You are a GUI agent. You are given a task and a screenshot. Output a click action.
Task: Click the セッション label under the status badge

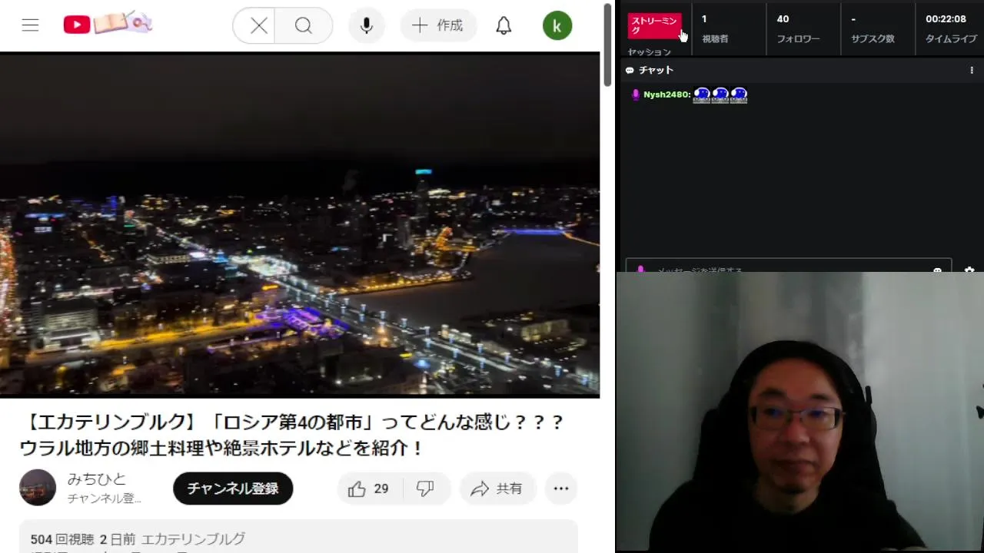coord(650,52)
